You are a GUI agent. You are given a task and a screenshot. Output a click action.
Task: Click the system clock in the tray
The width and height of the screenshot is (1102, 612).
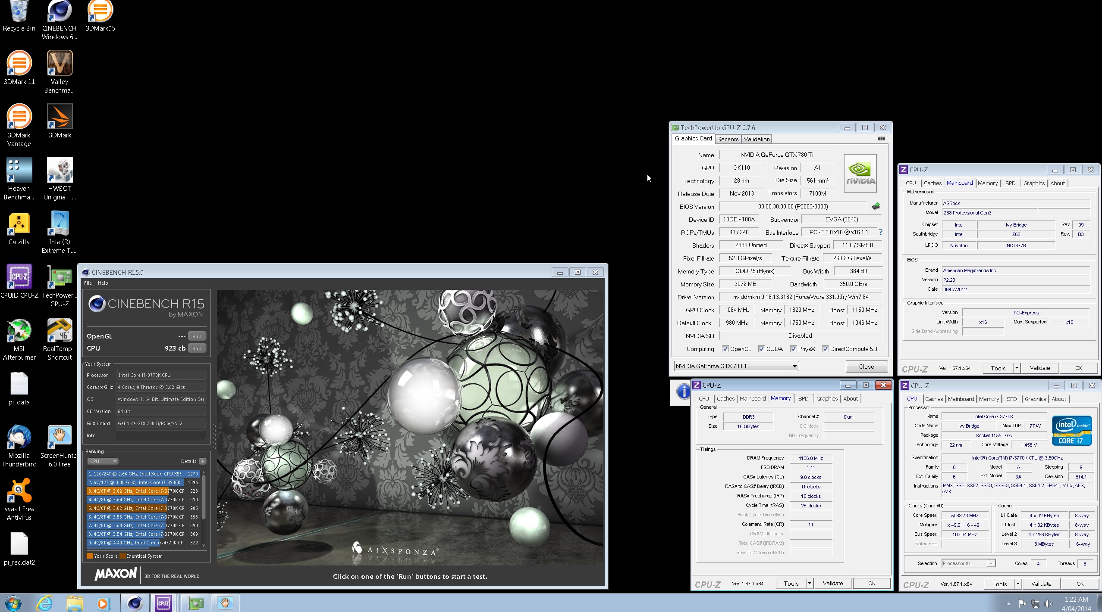tap(1076, 604)
